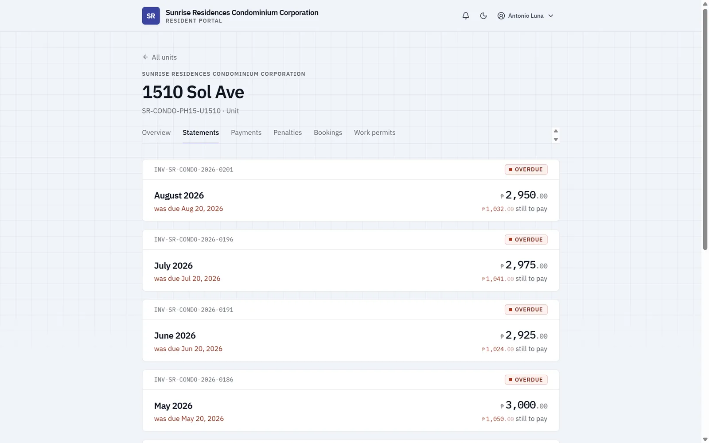Click the page scrollbar down arrow

click(705, 439)
